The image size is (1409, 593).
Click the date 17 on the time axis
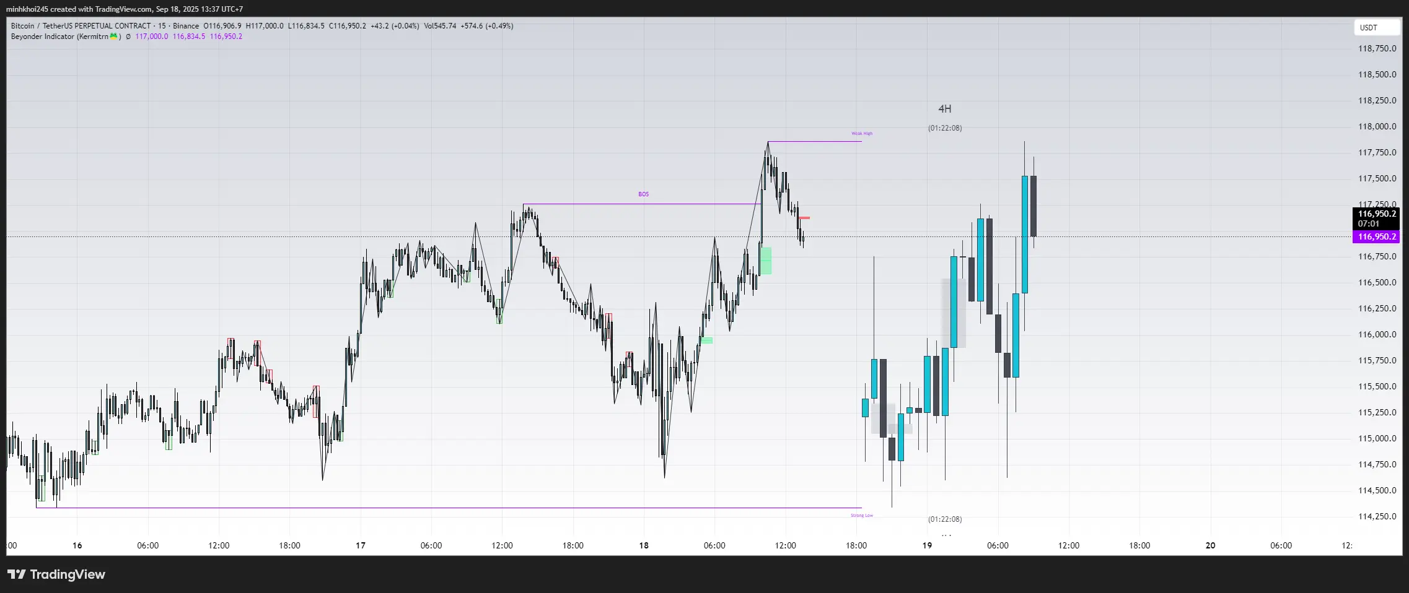361,545
